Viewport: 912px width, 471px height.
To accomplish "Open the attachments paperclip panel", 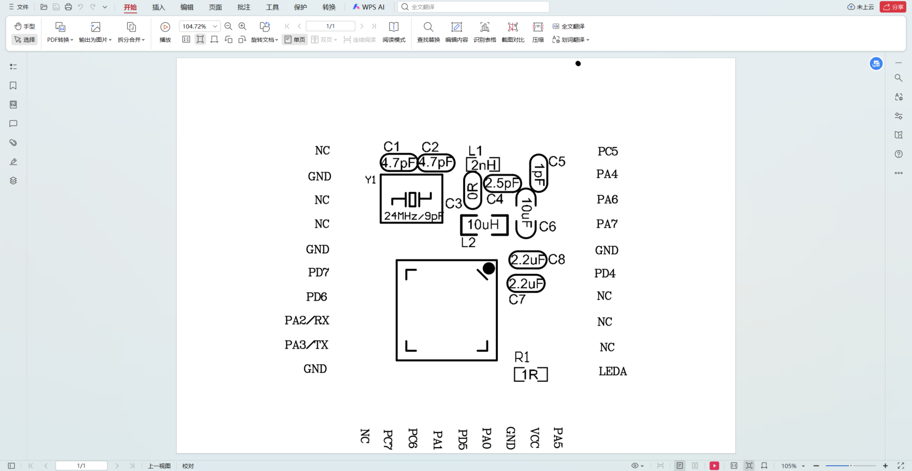I will pos(13,143).
